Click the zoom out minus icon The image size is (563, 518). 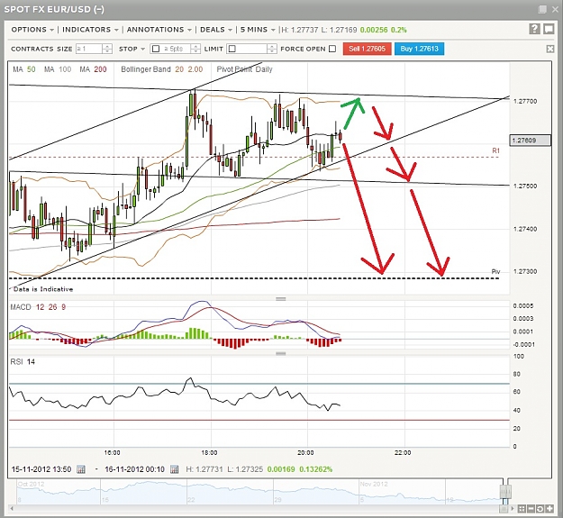(531, 509)
